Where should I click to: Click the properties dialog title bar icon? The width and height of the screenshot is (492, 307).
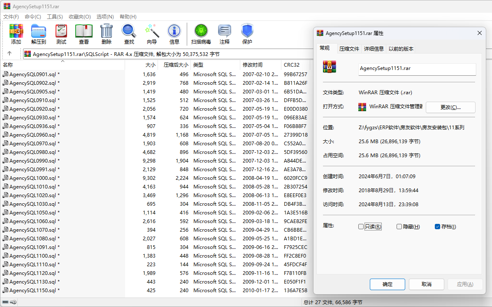click(320, 33)
